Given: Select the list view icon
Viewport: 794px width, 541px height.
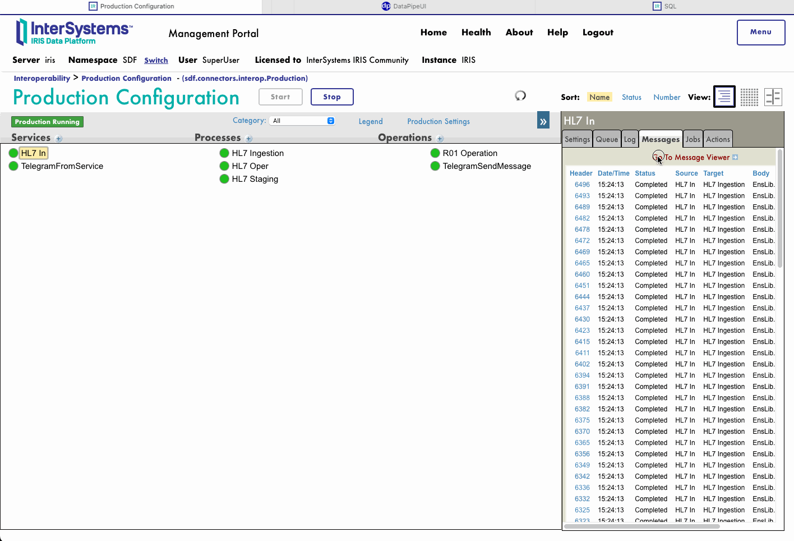Looking at the screenshot, I should point(724,97).
